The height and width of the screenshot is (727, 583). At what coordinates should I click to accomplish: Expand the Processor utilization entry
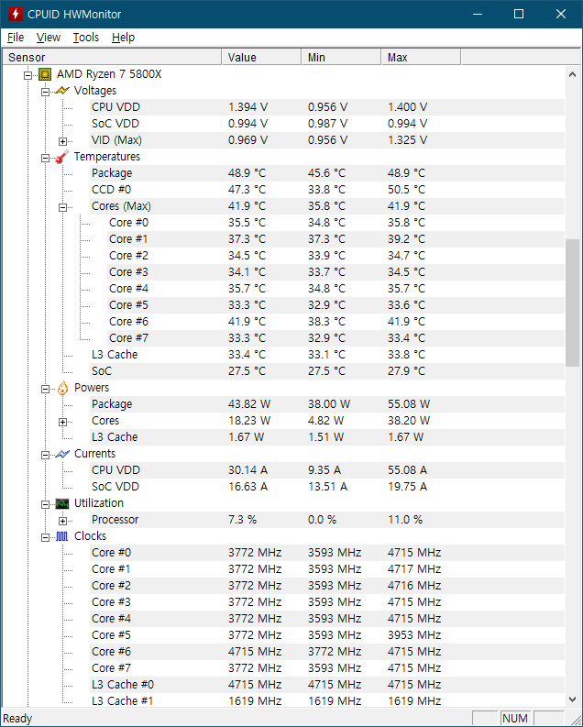63,521
